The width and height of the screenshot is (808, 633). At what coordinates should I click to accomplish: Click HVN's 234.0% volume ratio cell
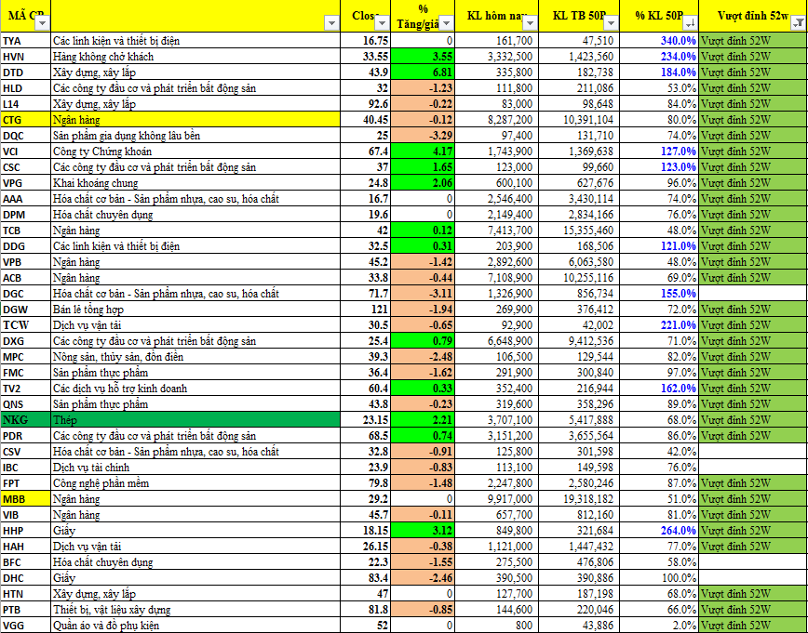pyautogui.click(x=665, y=57)
